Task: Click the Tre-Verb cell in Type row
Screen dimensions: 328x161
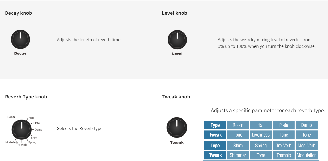Action: 284,146
